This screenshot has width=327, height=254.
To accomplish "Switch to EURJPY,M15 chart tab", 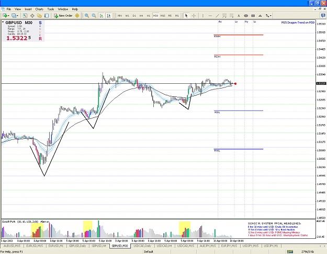I will tap(229, 246).
